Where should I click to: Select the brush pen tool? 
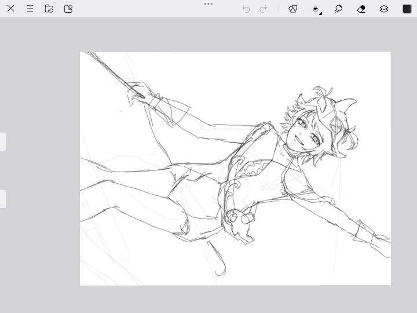[338, 9]
